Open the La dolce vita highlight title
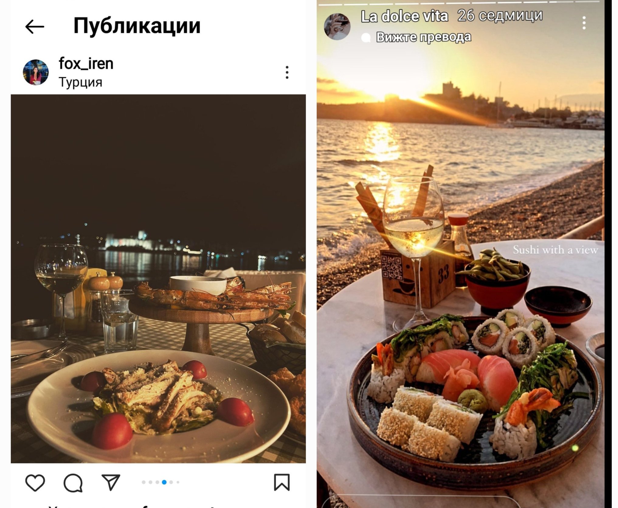The width and height of the screenshot is (618, 508). [x=404, y=16]
